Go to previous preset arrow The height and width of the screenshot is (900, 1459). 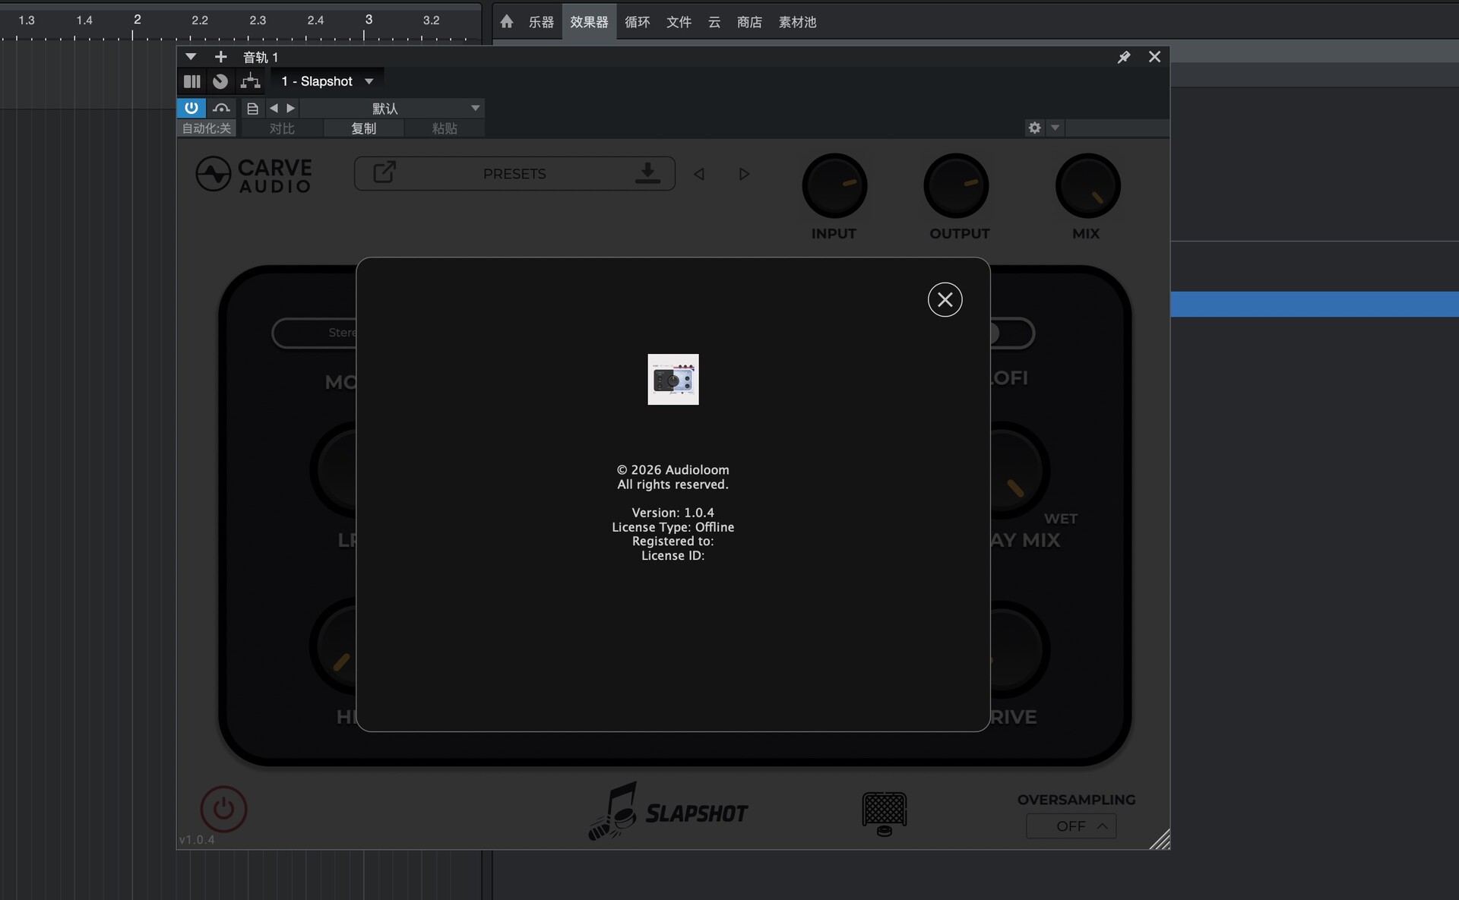coord(699,174)
